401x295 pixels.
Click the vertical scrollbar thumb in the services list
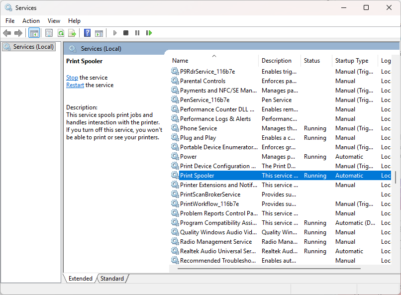point(396,177)
